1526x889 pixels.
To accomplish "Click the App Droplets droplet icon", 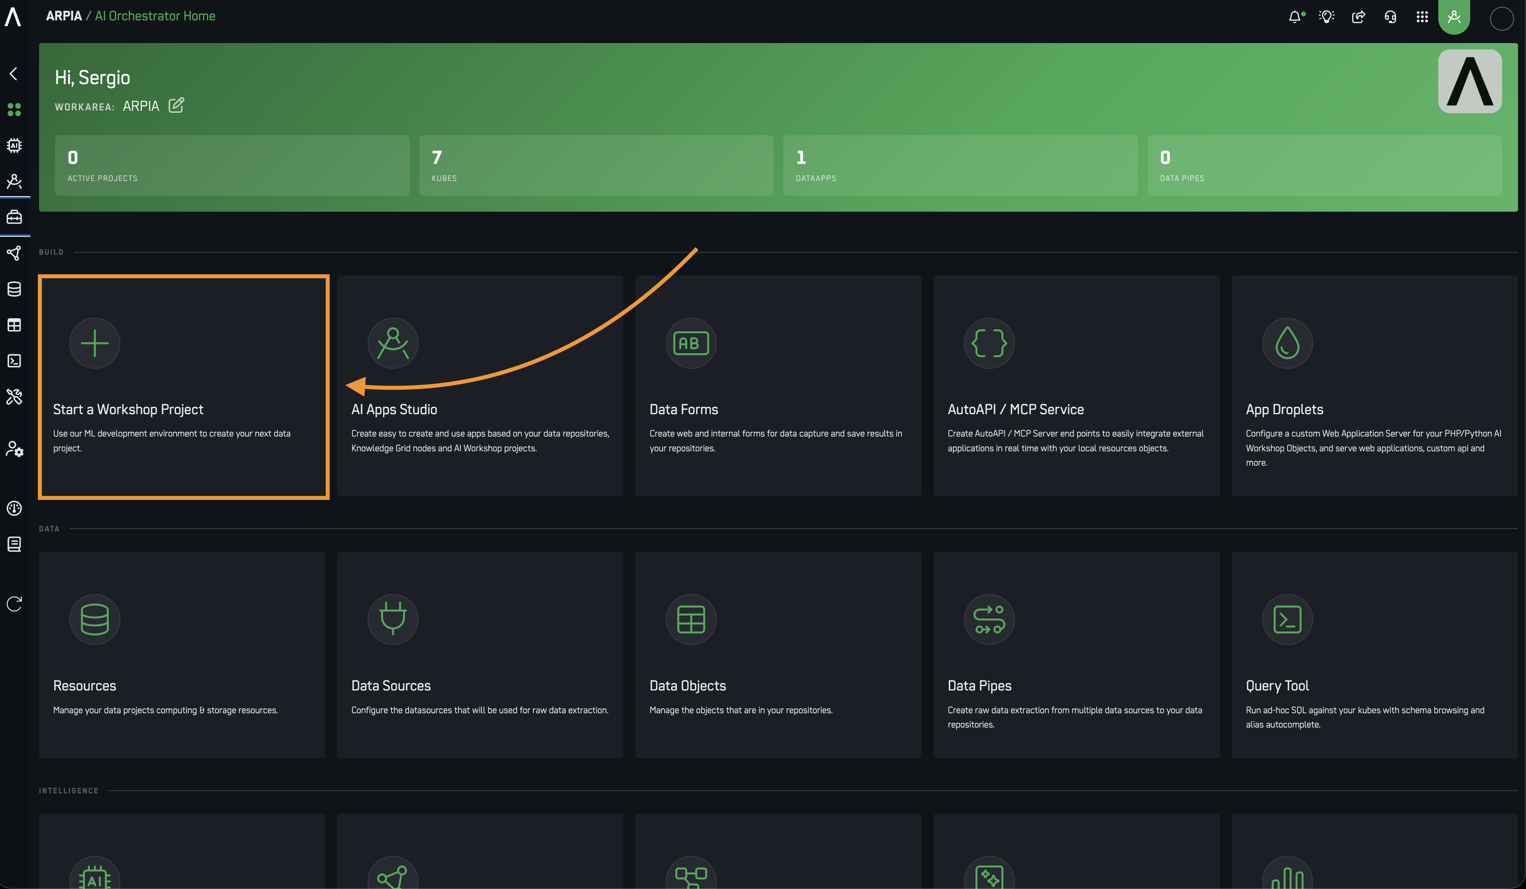I will click(x=1287, y=343).
